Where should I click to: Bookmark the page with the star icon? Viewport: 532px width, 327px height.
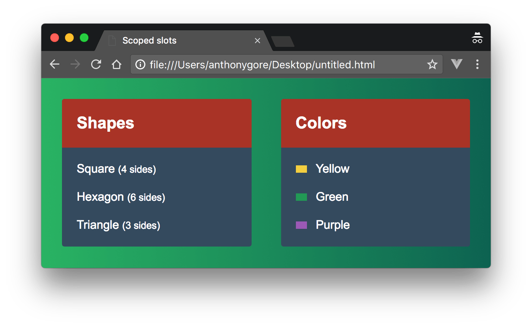pos(432,64)
